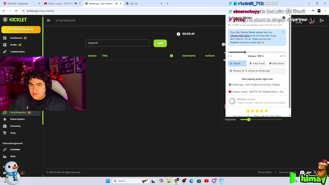Screen dimensions: 329x185
Task: Reload the kicklet.app page
Action: 16,11
